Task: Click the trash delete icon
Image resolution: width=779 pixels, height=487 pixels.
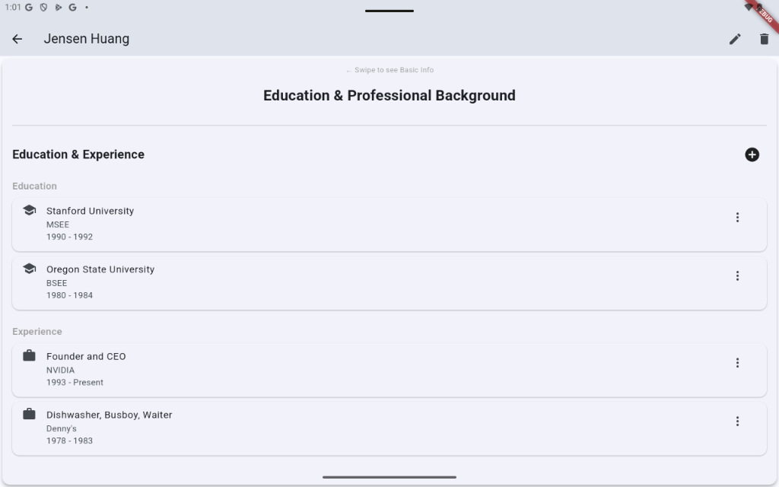Action: pos(764,39)
